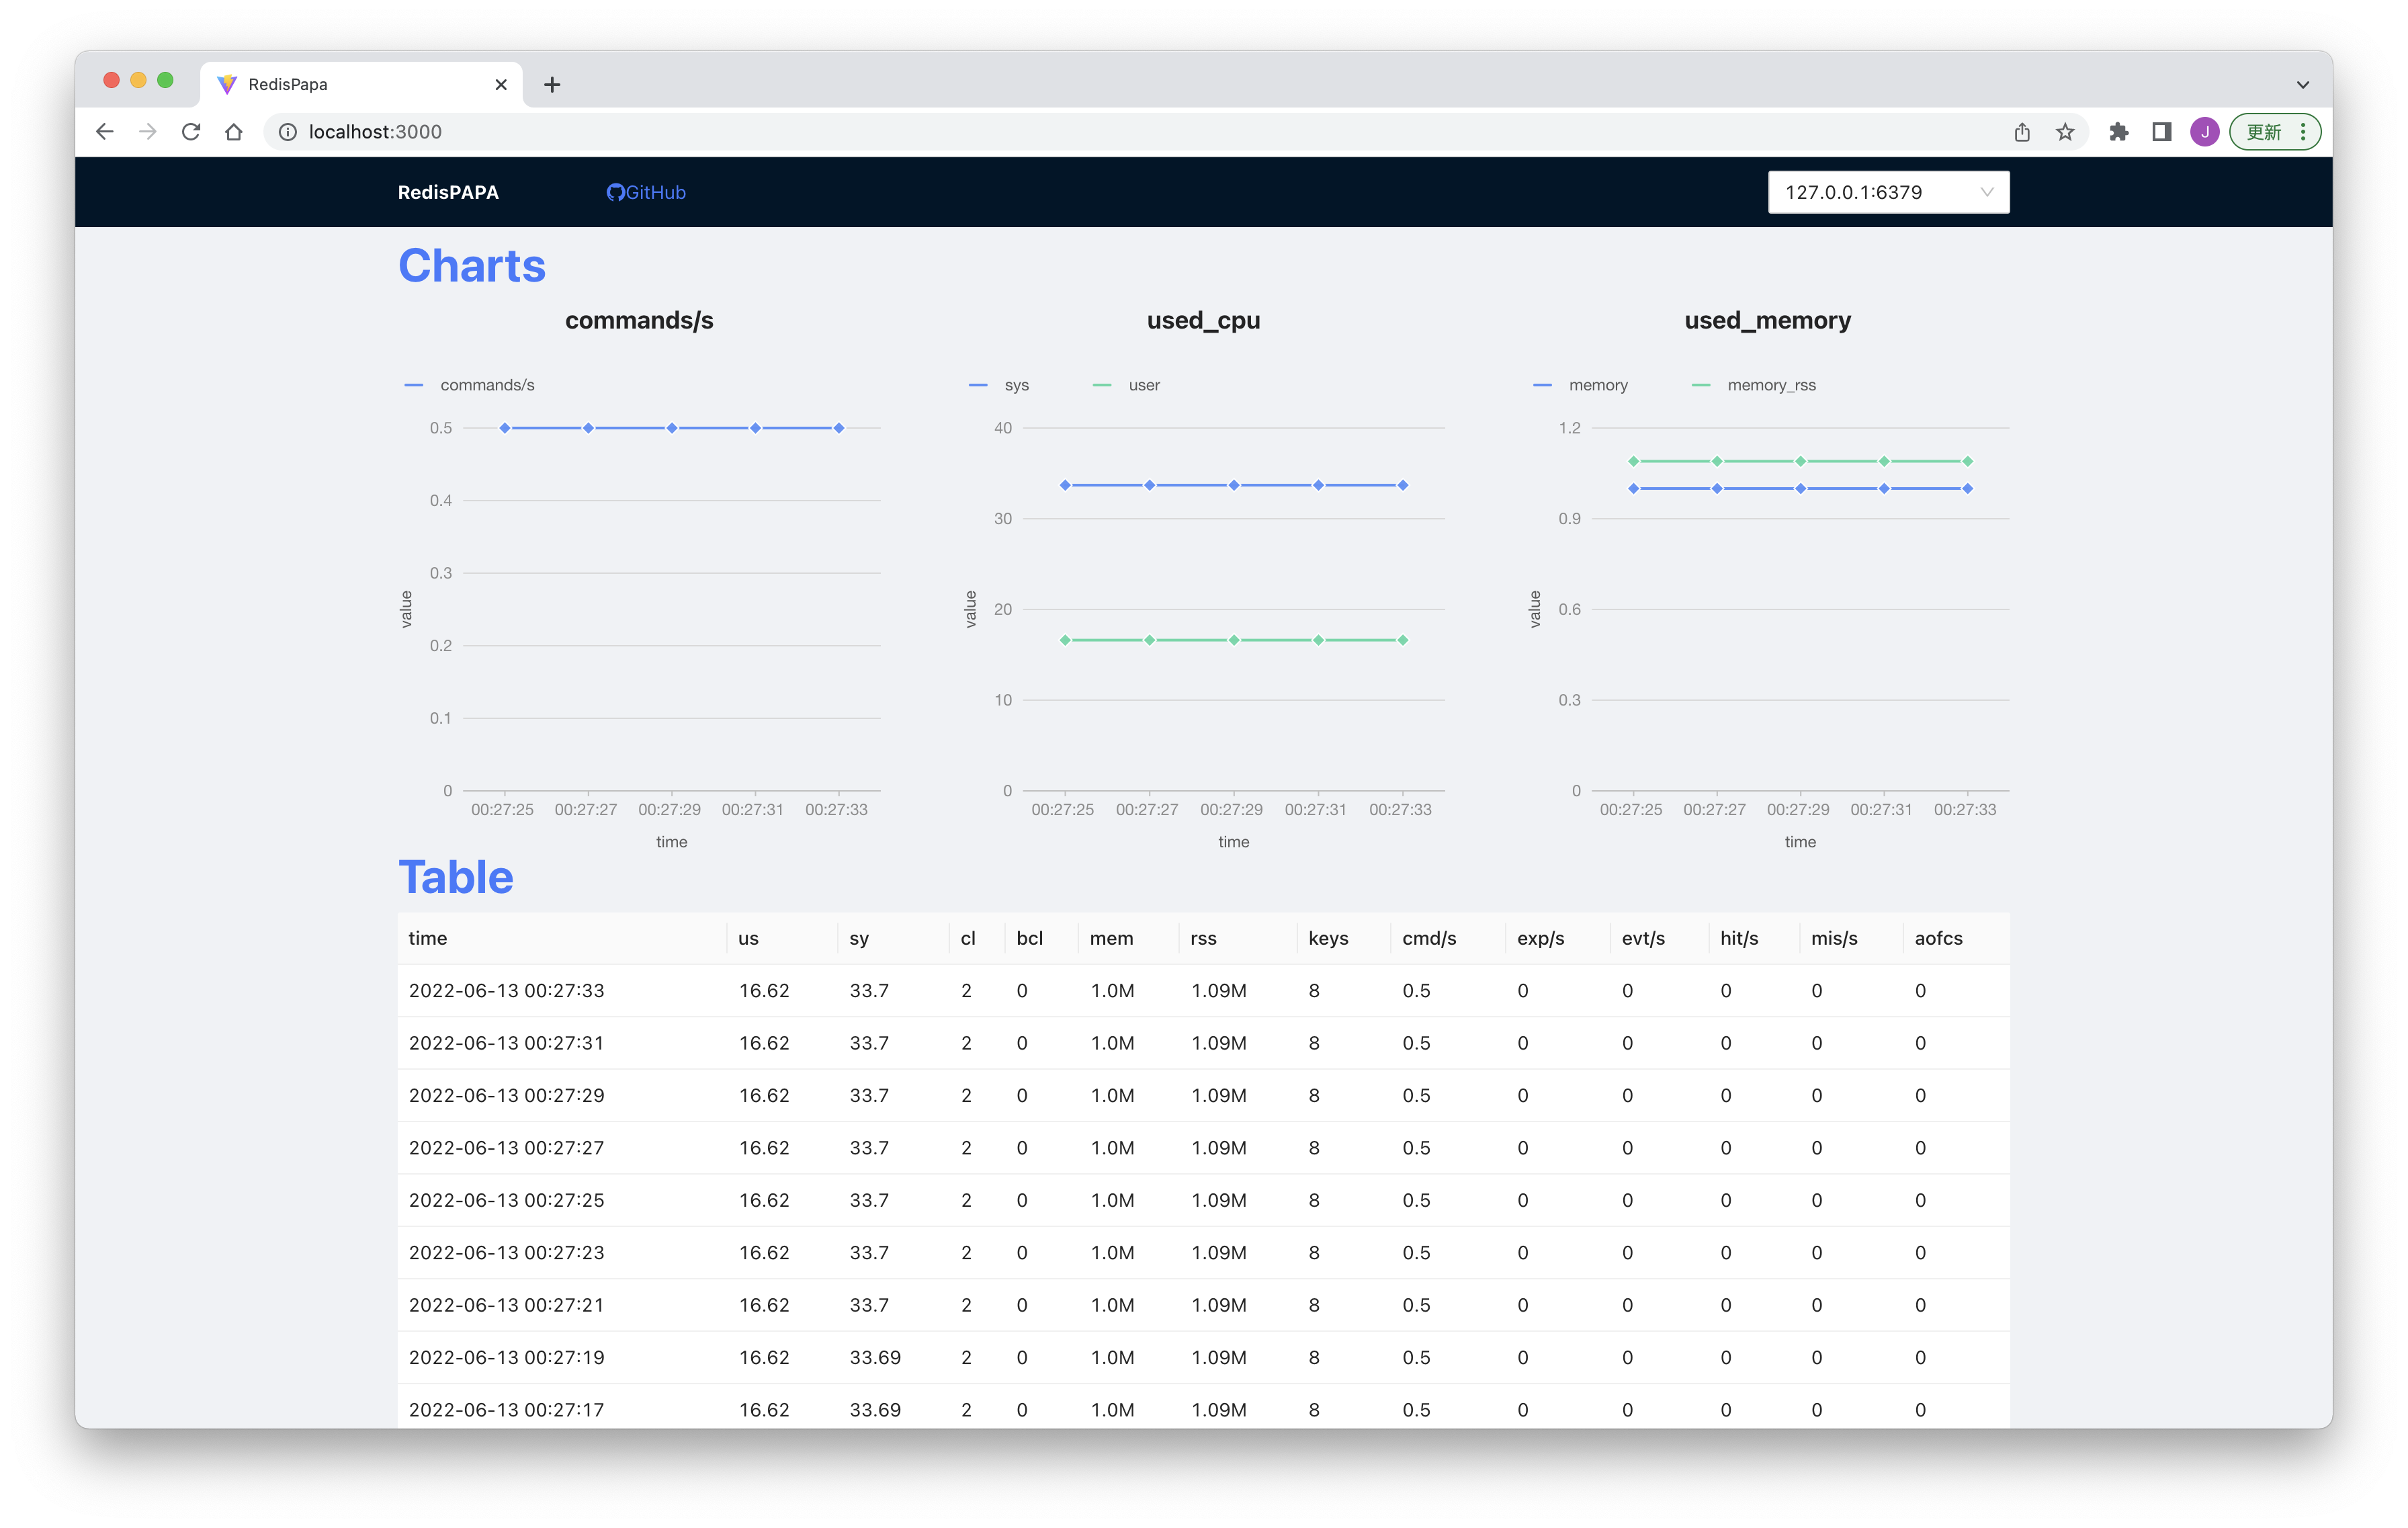This screenshot has width=2408, height=1528.
Task: Open the 127.0.0.1:6379 server dropdown
Action: tap(1888, 192)
